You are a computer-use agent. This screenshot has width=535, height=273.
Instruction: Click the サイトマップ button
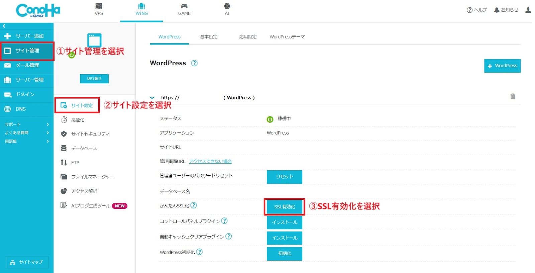tap(27, 262)
